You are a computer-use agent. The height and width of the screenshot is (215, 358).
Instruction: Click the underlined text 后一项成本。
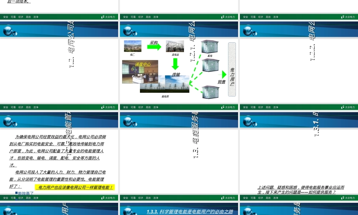(19, 1)
